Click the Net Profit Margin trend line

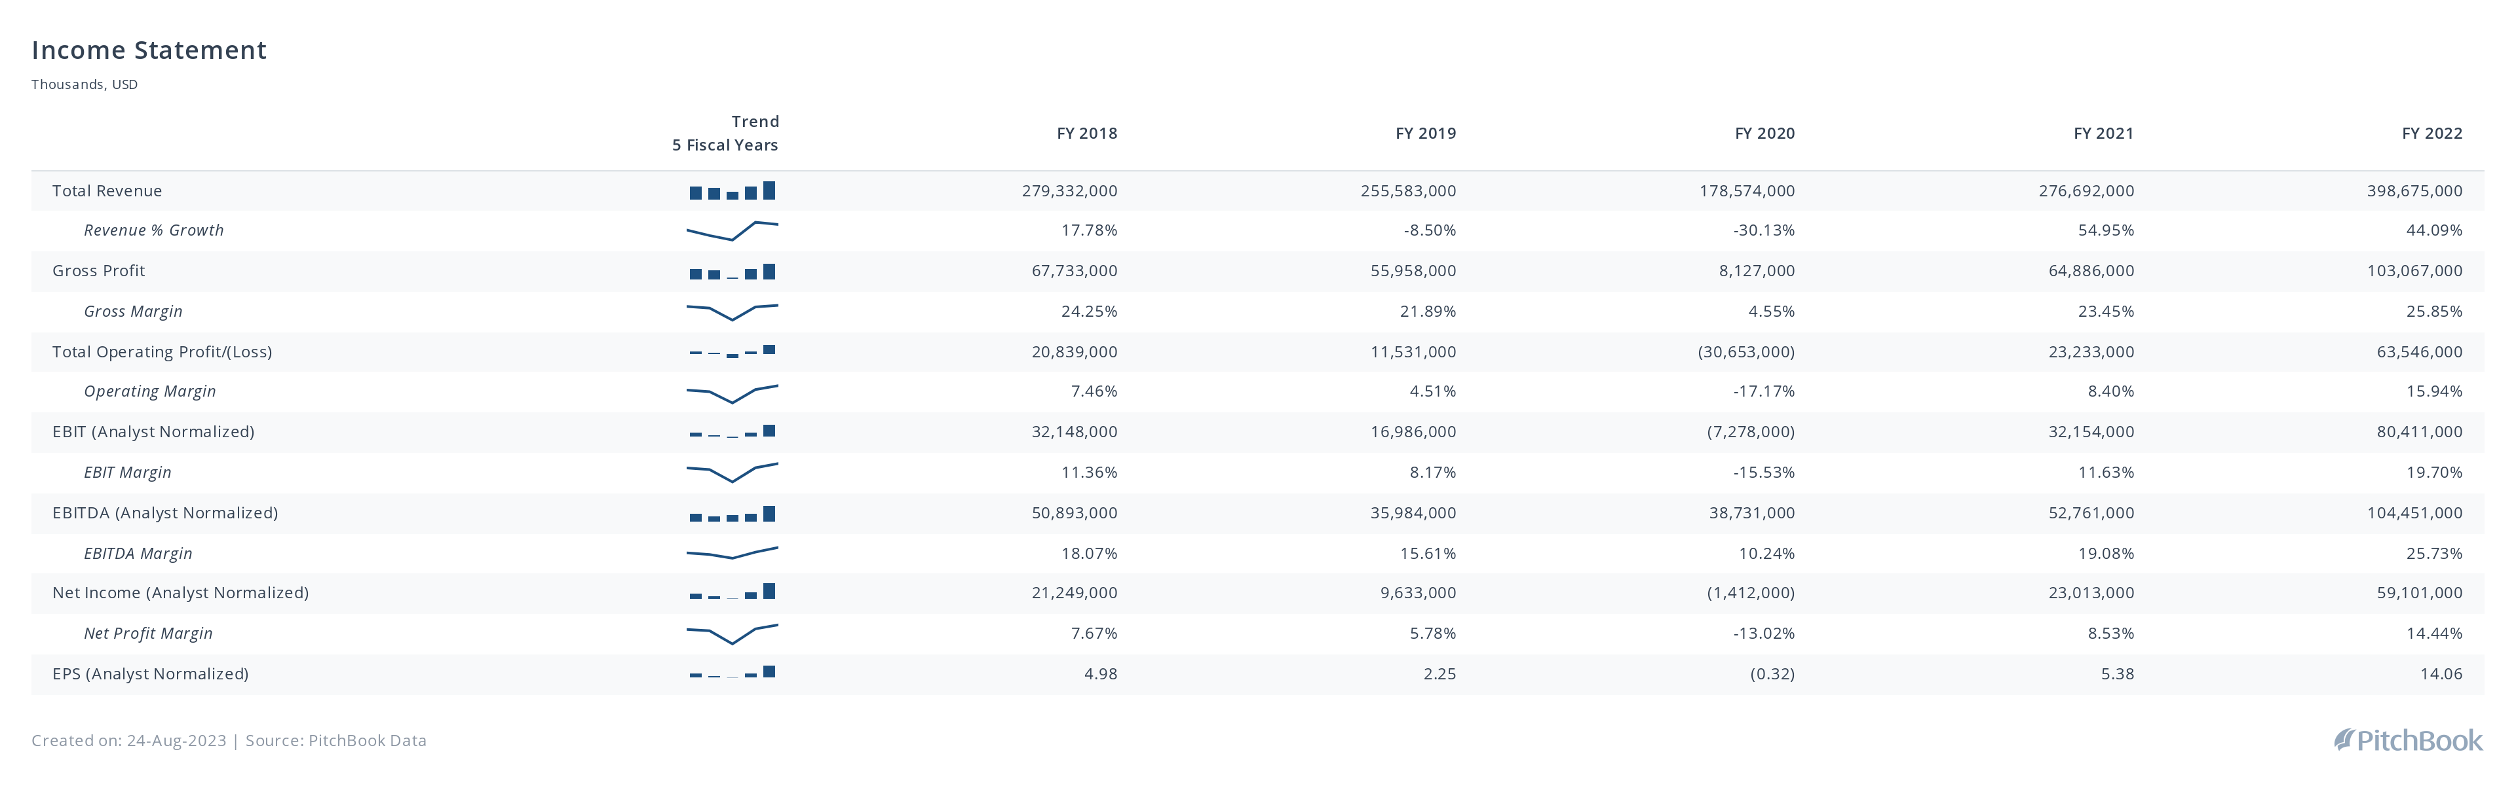pyautogui.click(x=733, y=634)
